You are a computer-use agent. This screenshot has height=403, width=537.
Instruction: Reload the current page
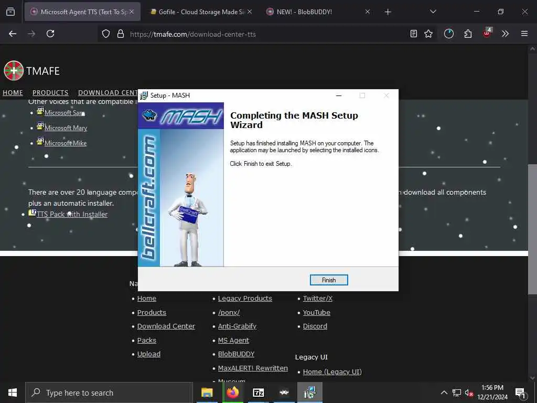coord(50,34)
